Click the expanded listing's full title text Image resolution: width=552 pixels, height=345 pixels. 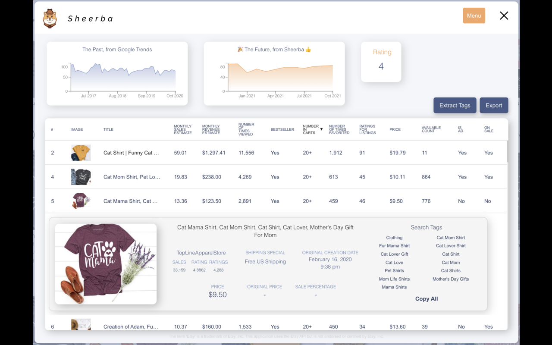265,231
